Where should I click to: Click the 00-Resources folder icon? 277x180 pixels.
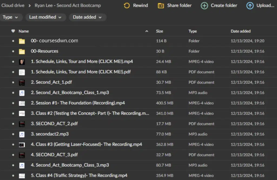pyautogui.click(x=22, y=51)
